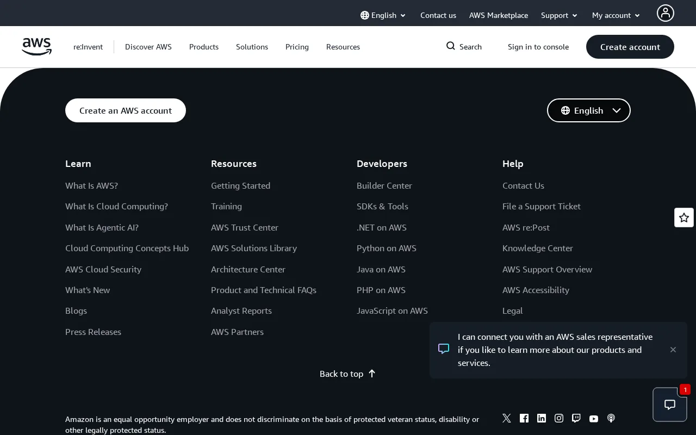Go to AWS home via logo

[37, 47]
